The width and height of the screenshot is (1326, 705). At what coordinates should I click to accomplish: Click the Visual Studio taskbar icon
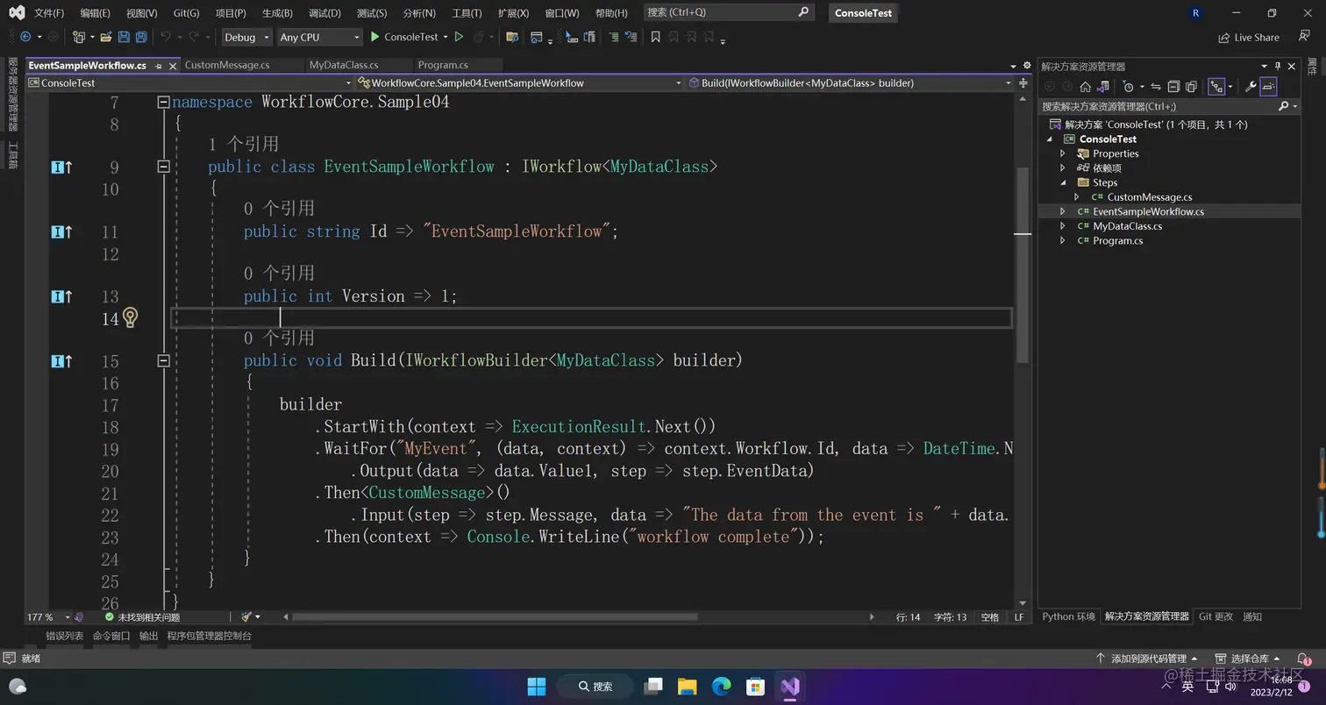click(790, 686)
